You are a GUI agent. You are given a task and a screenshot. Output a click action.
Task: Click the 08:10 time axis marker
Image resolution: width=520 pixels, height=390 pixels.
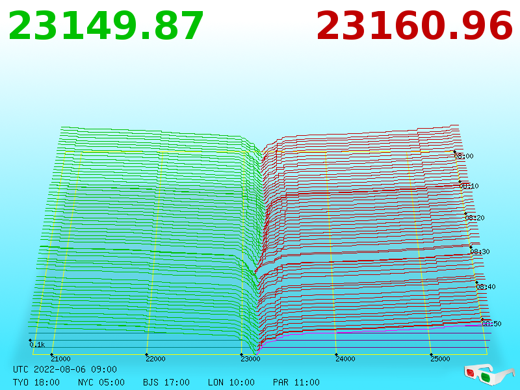coord(469,186)
